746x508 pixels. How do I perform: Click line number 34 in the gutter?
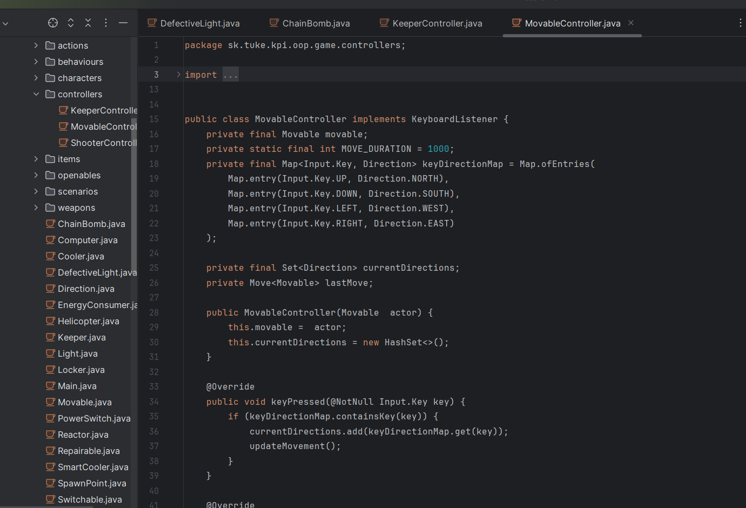(x=154, y=402)
